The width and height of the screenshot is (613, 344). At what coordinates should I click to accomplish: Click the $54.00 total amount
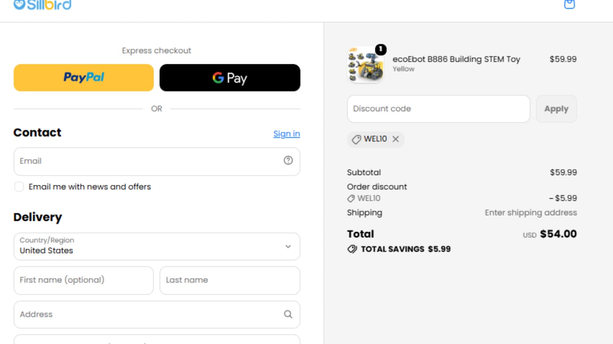558,234
